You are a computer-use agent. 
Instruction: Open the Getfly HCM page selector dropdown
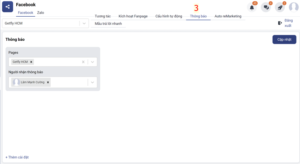(84, 23)
